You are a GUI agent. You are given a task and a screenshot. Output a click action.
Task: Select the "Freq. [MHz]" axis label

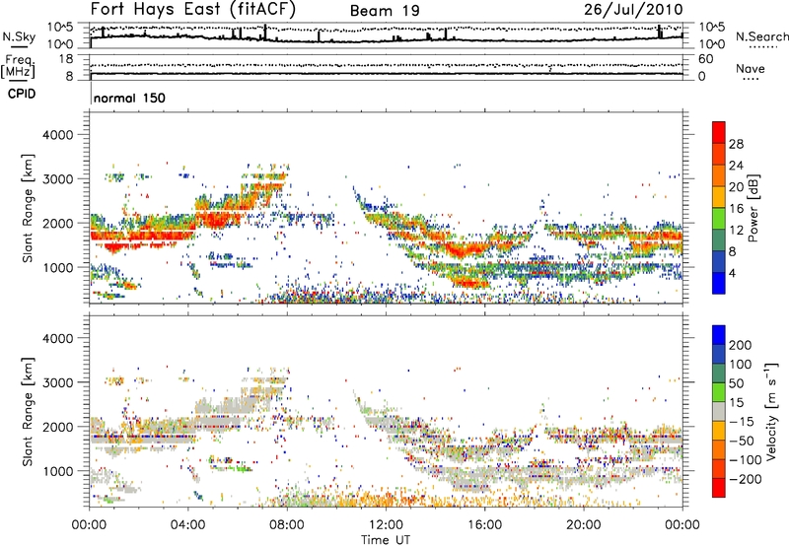coord(19,67)
